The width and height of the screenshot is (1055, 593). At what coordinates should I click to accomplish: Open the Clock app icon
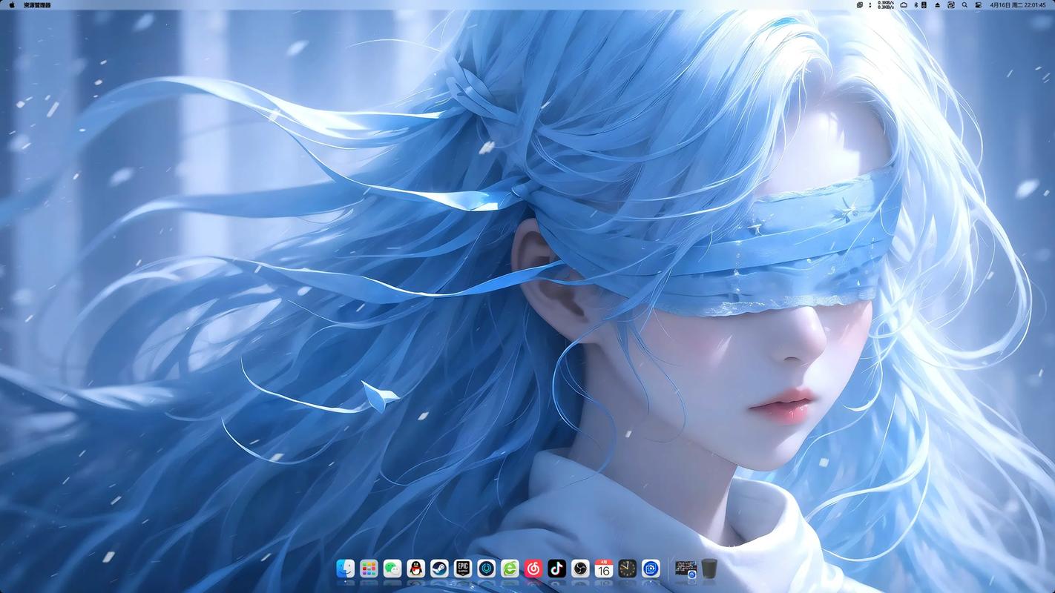628,569
